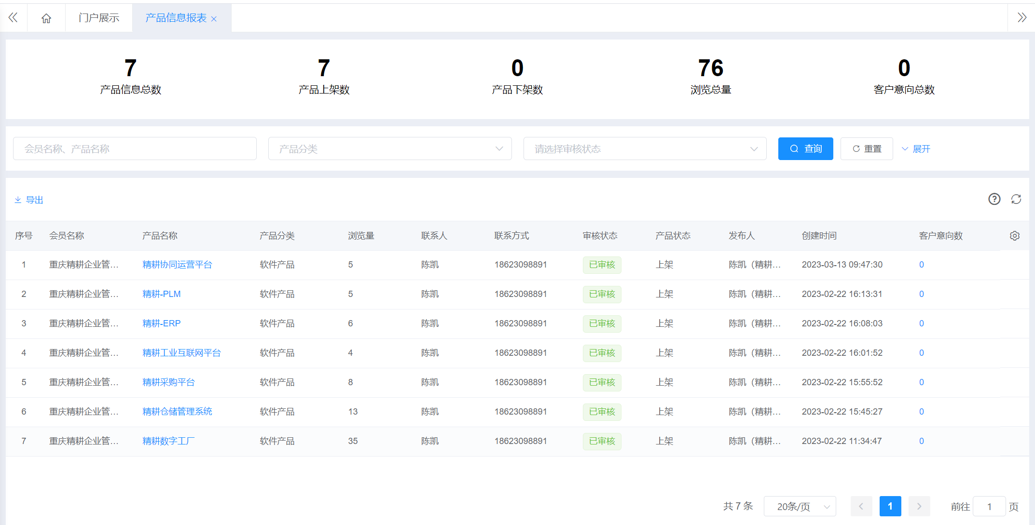This screenshot has height=525, width=1035.
Task: Click 客户意向数 value in 精耕数字工厂 row
Action: pos(922,441)
